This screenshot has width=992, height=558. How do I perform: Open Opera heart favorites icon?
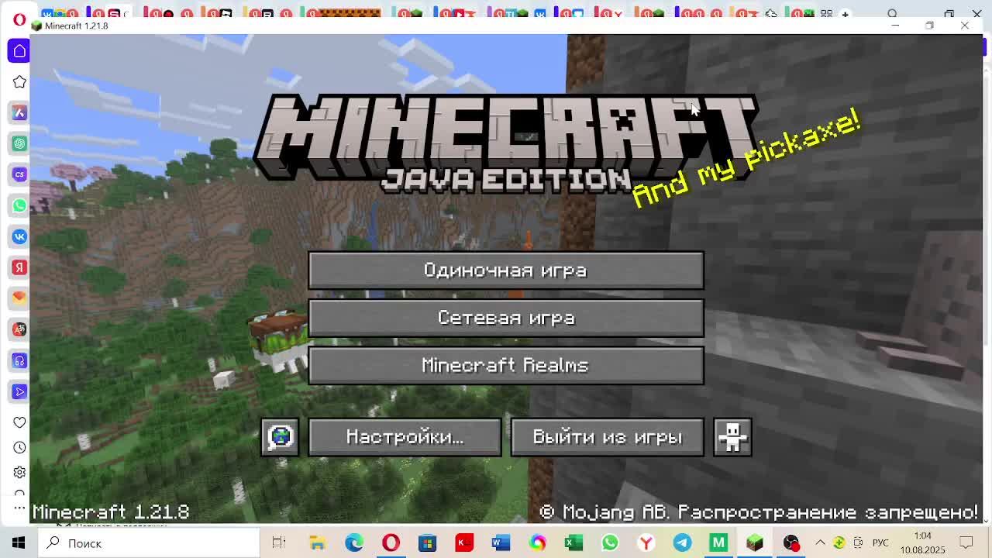tap(19, 422)
